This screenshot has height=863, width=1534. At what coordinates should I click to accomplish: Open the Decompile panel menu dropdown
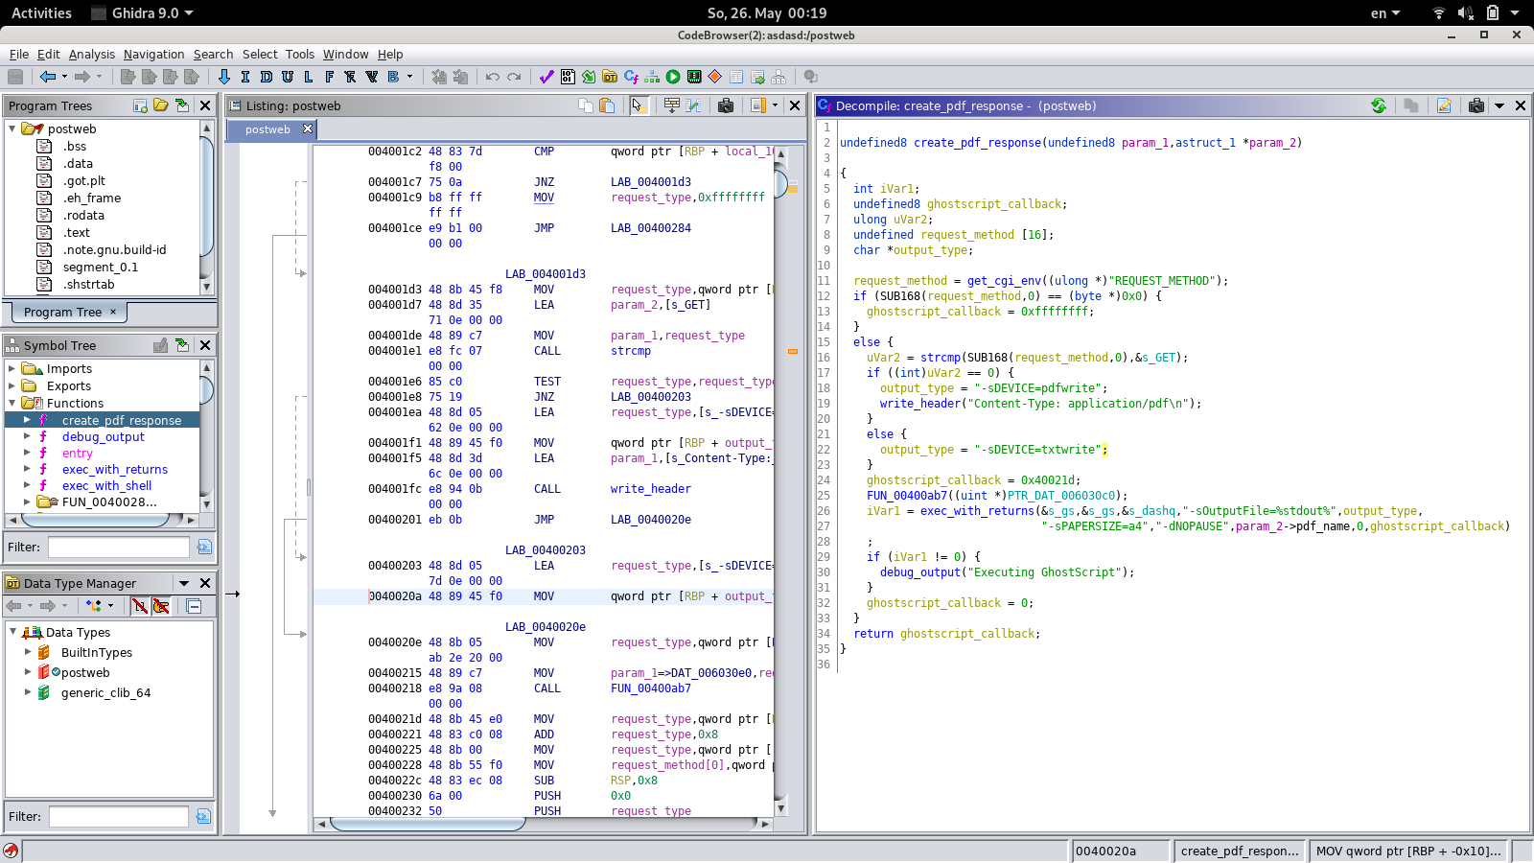click(1499, 105)
